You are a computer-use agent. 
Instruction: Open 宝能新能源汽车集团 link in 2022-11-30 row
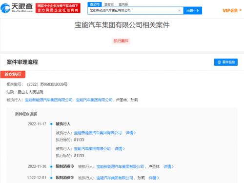coord(120,166)
